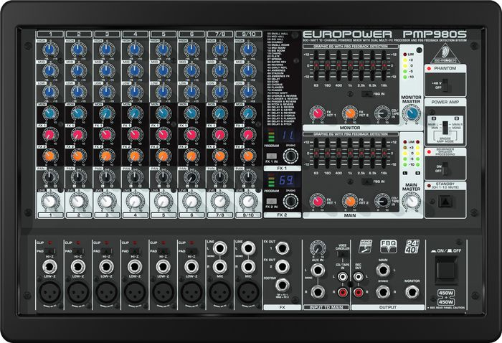Click the FBQ logo badge
Viewport: 502px width, 343px height.
click(x=388, y=247)
